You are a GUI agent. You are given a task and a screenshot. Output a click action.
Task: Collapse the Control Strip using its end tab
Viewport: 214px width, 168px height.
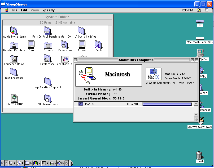(x=71, y=163)
